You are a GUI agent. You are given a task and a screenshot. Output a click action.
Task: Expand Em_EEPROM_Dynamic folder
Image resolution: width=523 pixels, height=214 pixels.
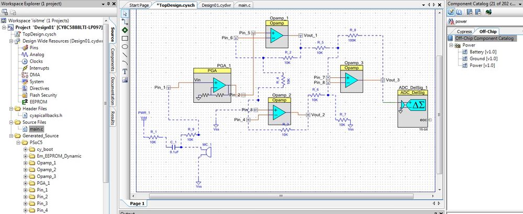(x=25, y=156)
